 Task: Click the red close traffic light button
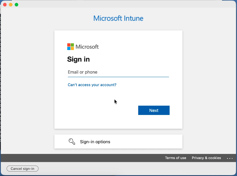click(5, 5)
